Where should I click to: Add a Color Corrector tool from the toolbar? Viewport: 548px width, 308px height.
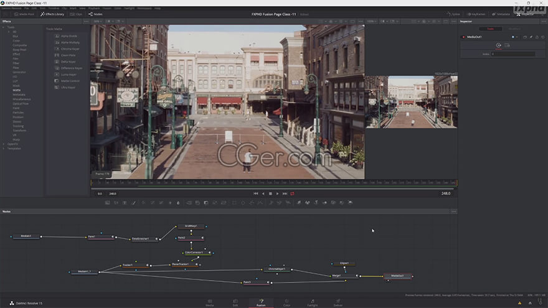coord(143,203)
